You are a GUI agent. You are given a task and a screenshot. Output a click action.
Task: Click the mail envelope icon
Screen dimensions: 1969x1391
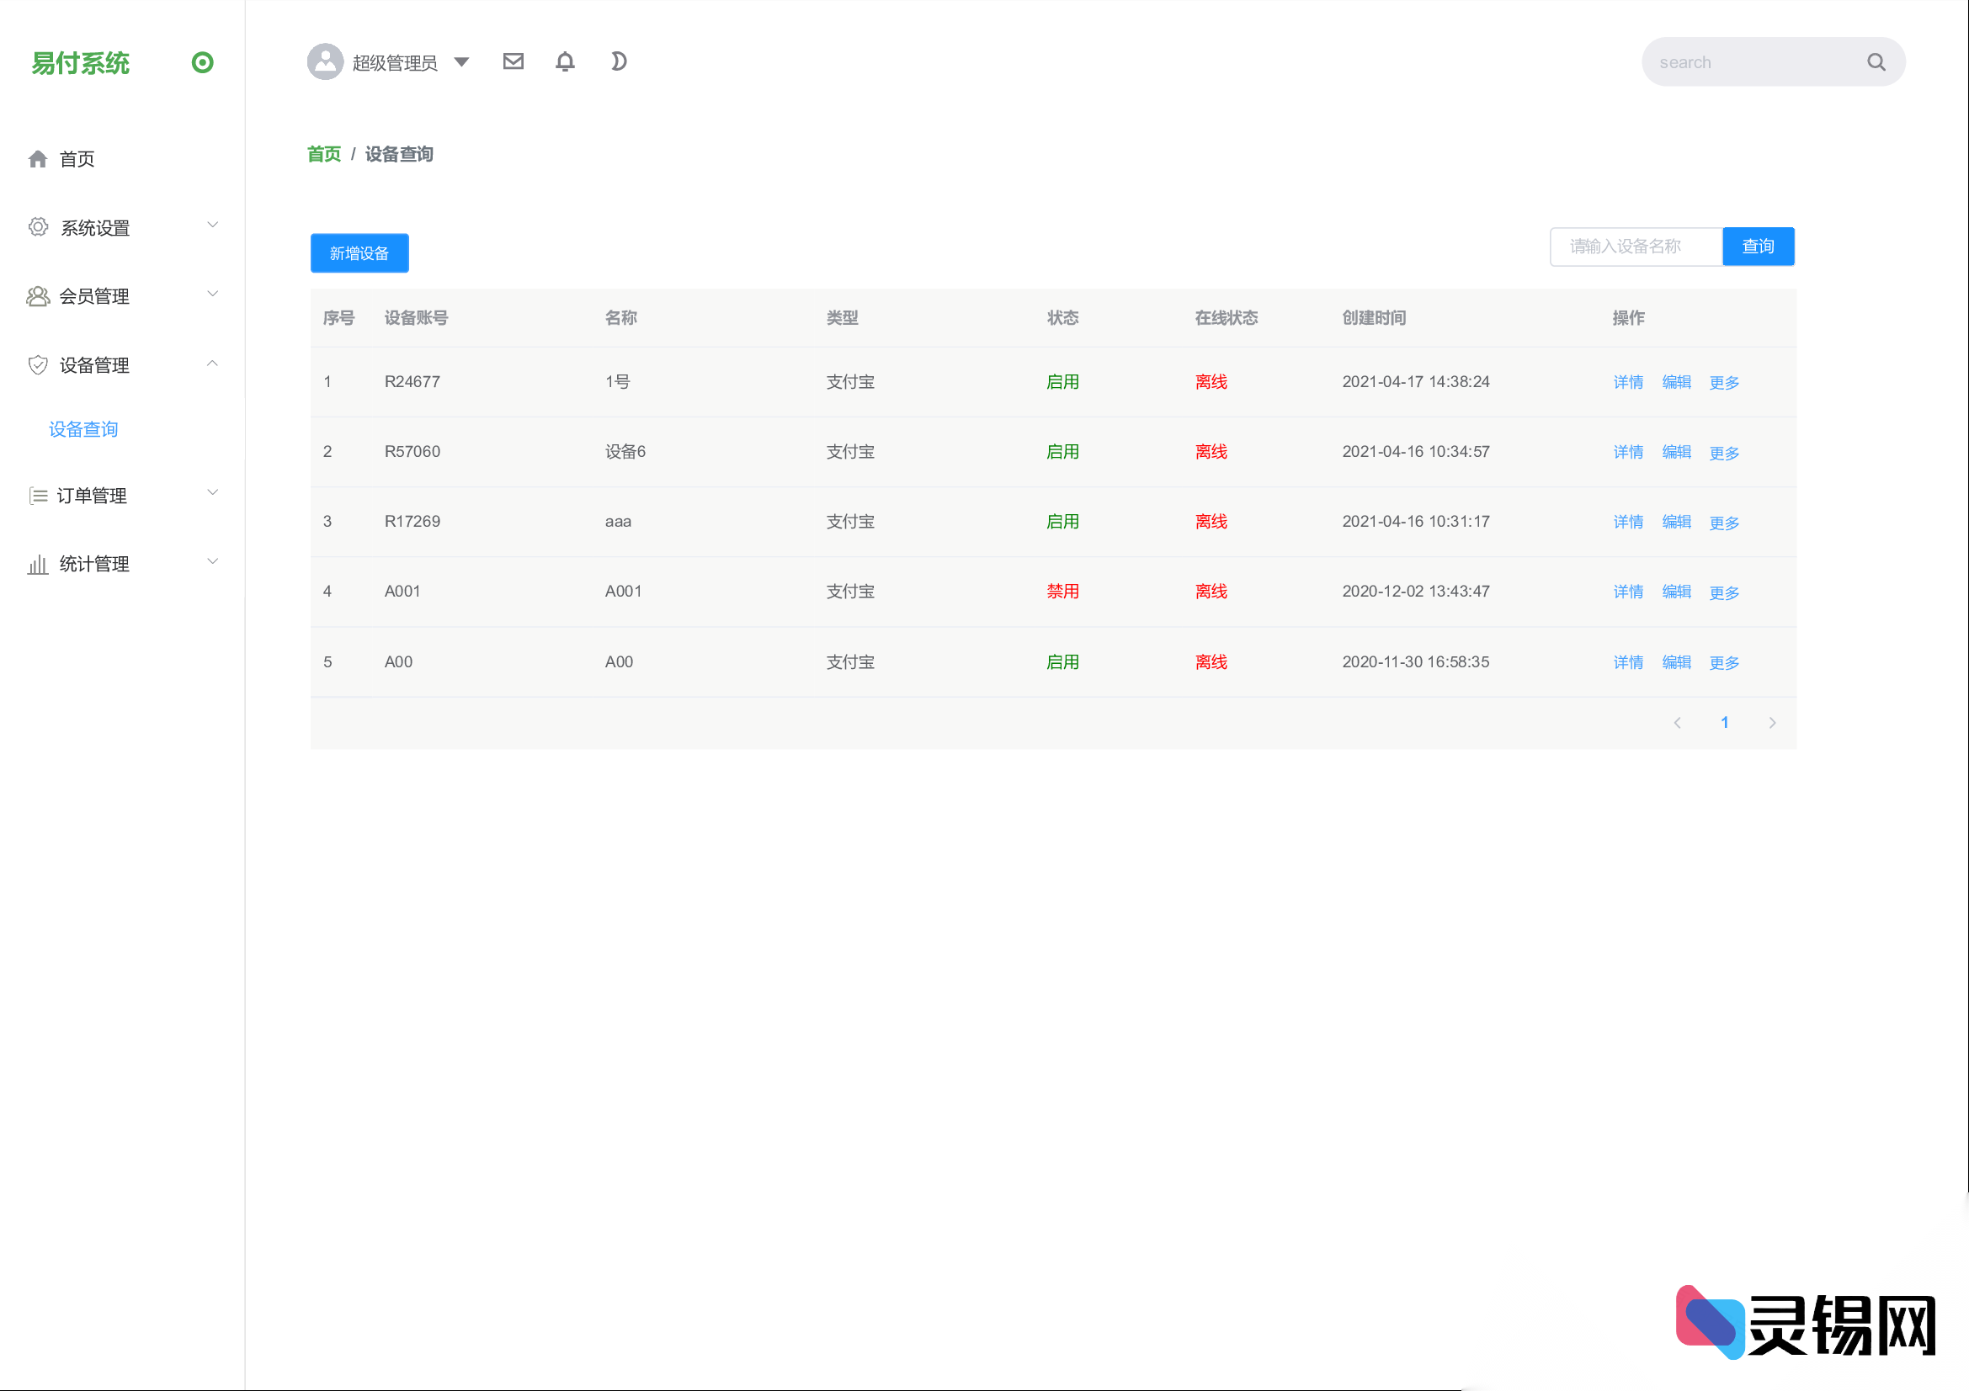[513, 61]
